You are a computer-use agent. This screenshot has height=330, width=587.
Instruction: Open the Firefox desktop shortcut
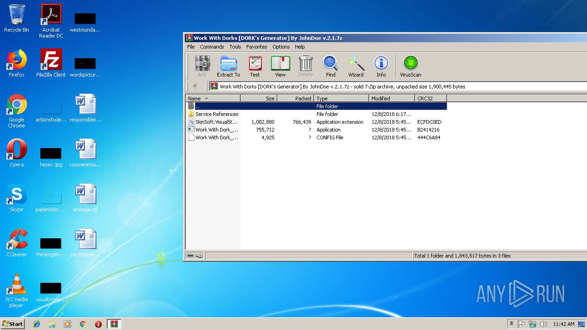click(17, 63)
